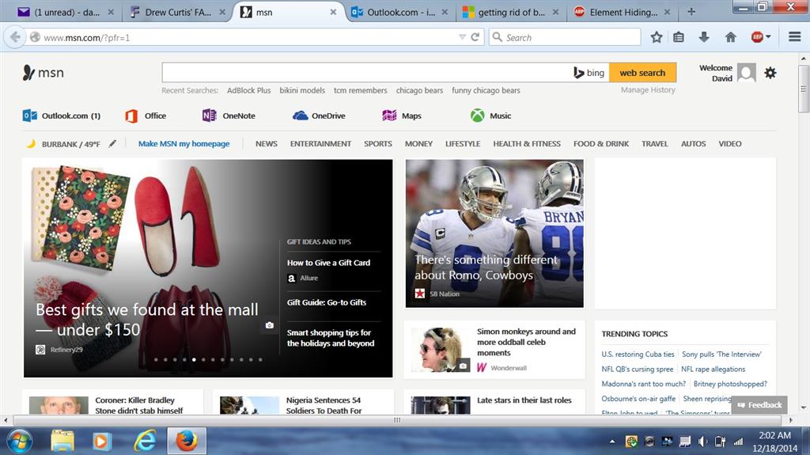The width and height of the screenshot is (810, 455).
Task: Open the Maps shortcut
Action: [x=401, y=116]
